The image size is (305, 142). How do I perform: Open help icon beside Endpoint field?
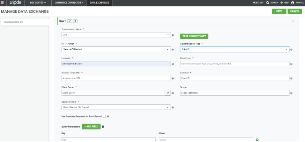tap(173, 64)
